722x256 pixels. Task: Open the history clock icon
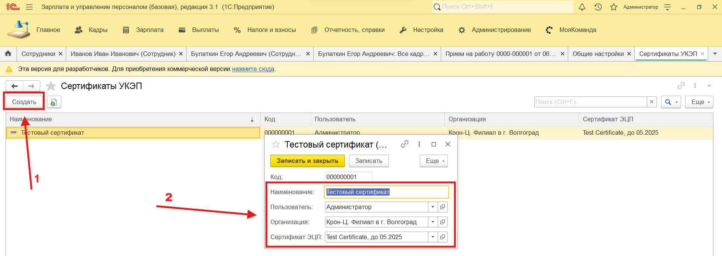coord(598,7)
